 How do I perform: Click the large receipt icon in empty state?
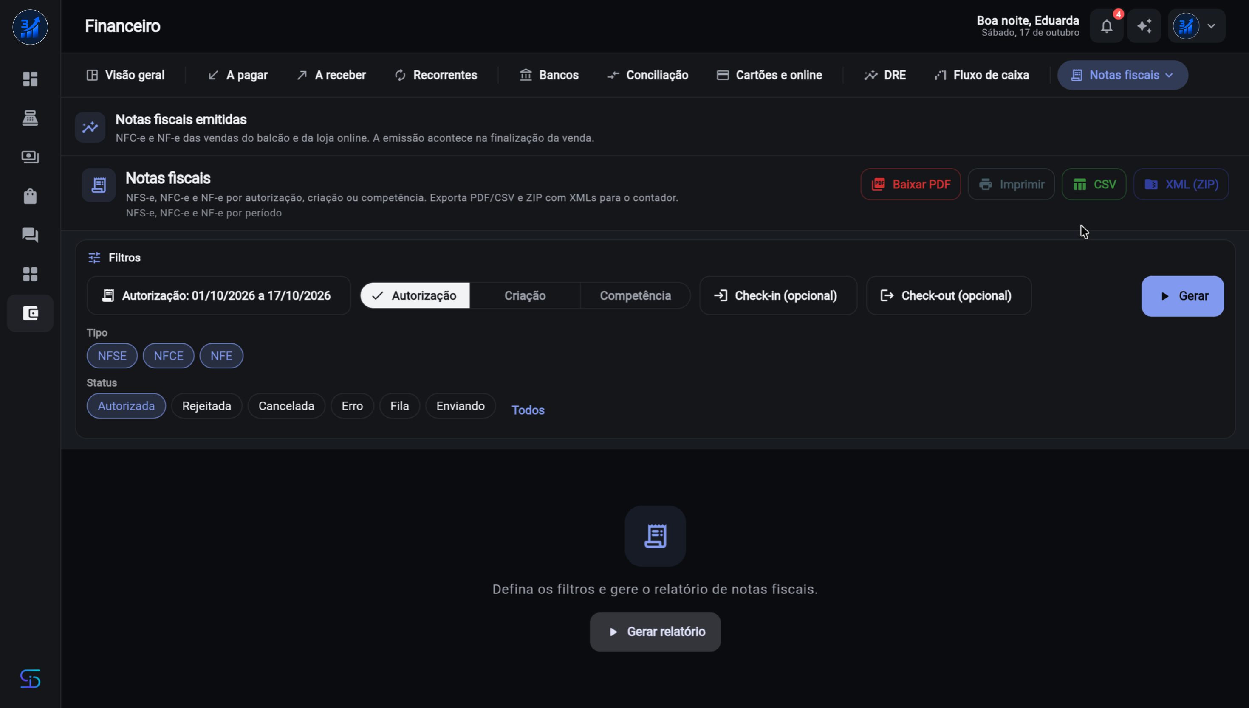point(655,536)
